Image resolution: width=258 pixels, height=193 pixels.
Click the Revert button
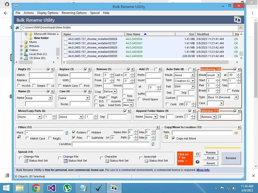coord(211,163)
